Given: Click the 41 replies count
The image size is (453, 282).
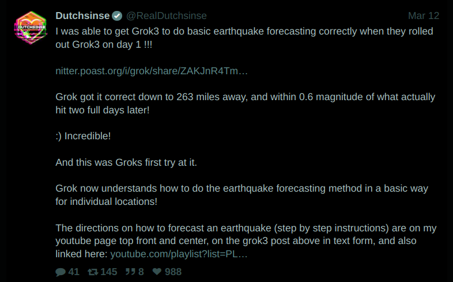Looking at the screenshot, I should [74, 272].
